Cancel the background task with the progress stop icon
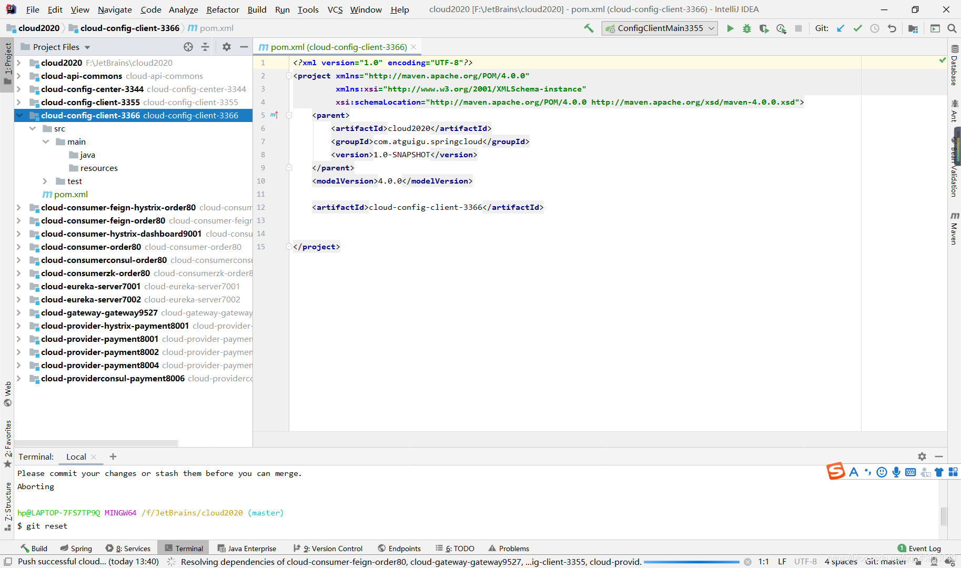Screen dimensions: 961x568 click(747, 562)
